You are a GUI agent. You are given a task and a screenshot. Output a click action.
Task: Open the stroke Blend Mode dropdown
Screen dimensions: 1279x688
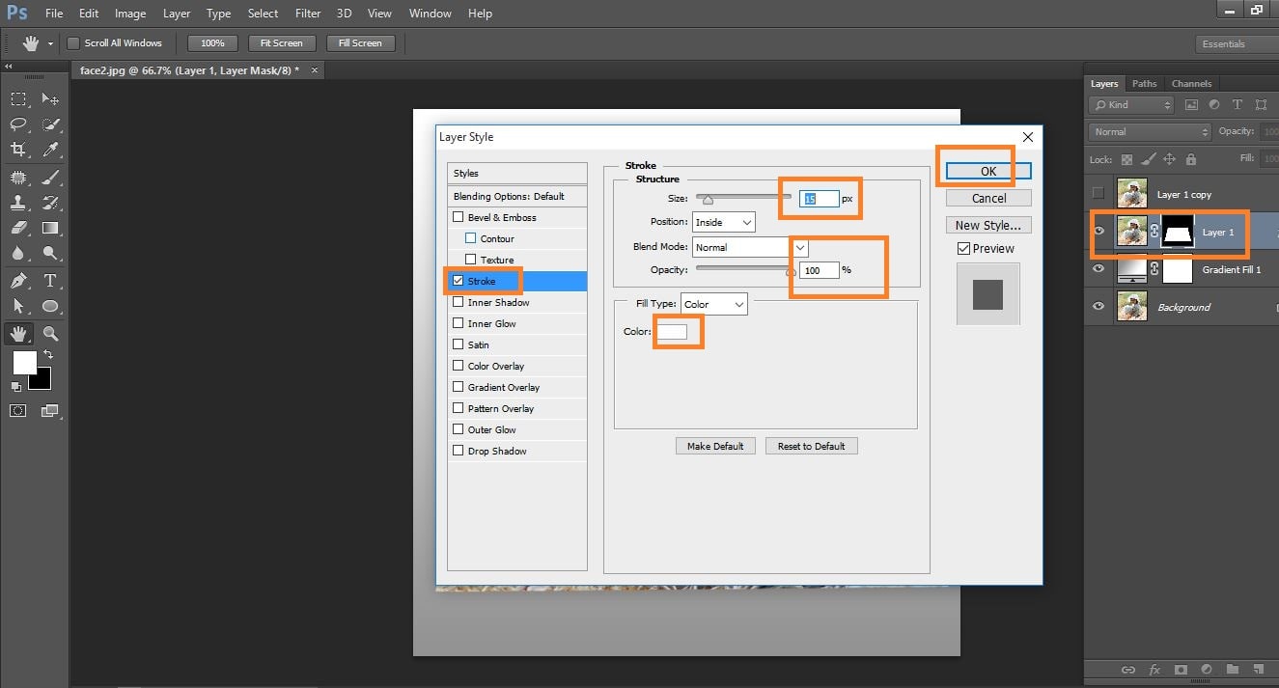point(750,247)
